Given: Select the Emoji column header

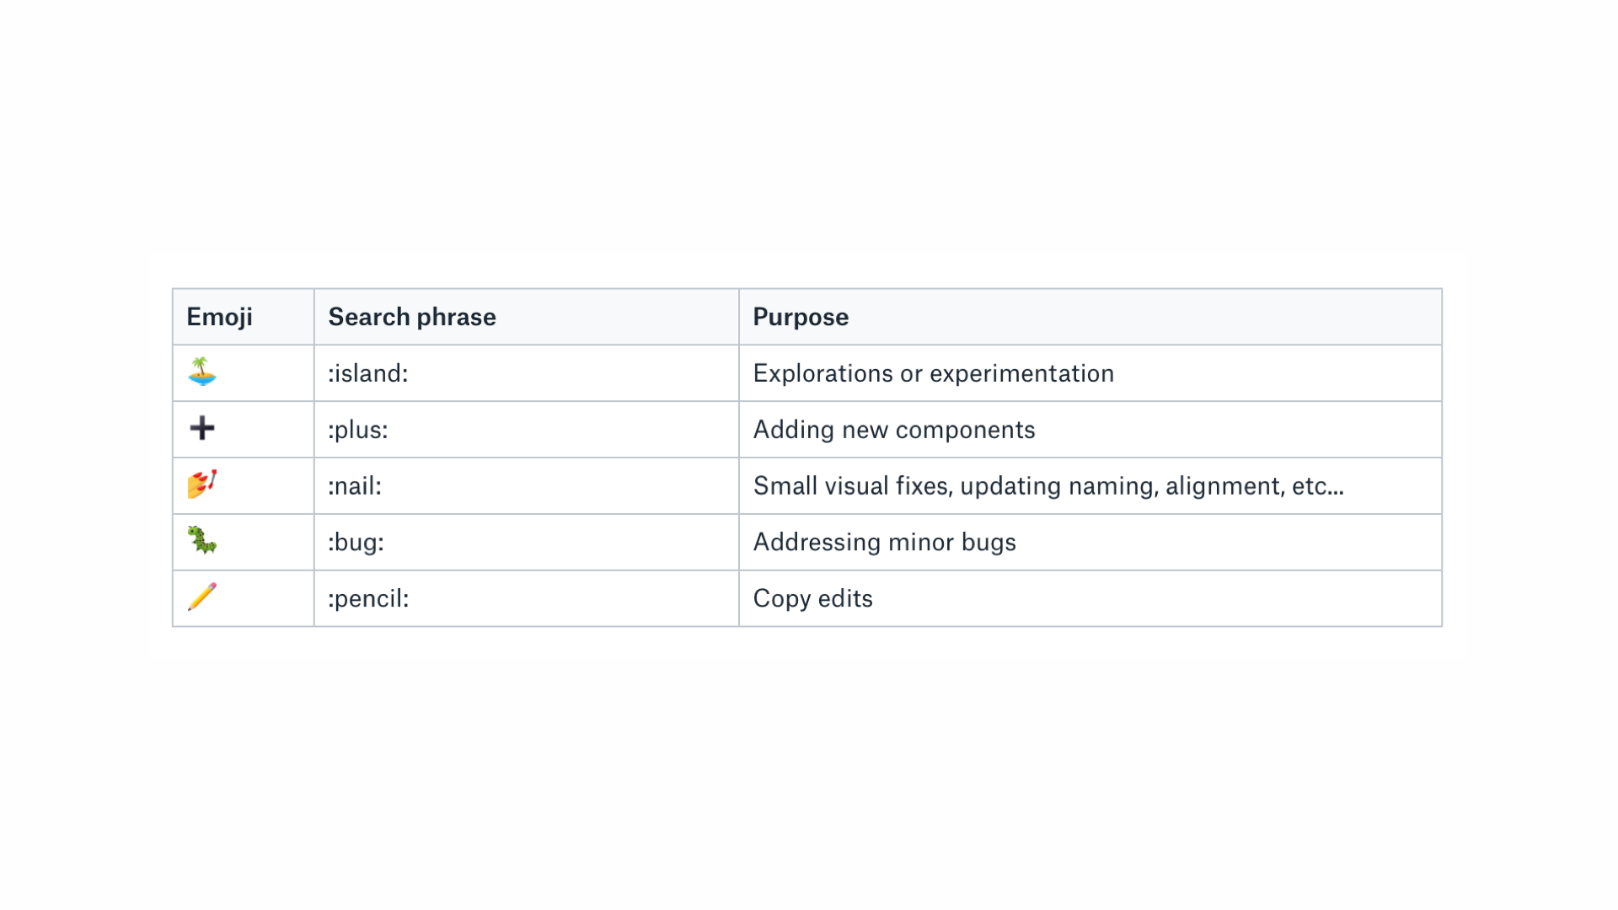Looking at the screenshot, I should pos(244,317).
